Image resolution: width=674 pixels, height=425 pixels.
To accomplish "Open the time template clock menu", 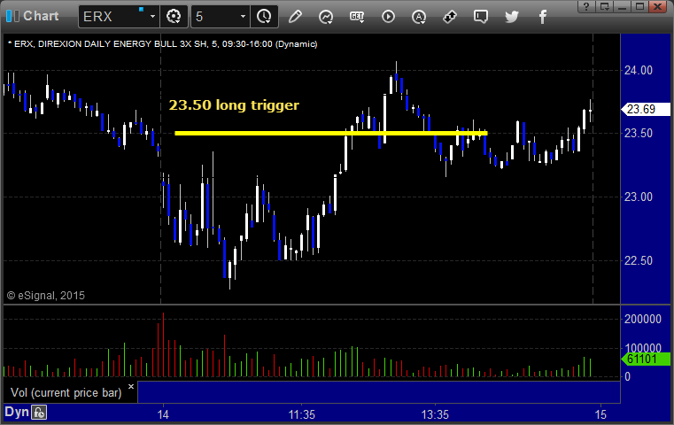I will [x=264, y=16].
